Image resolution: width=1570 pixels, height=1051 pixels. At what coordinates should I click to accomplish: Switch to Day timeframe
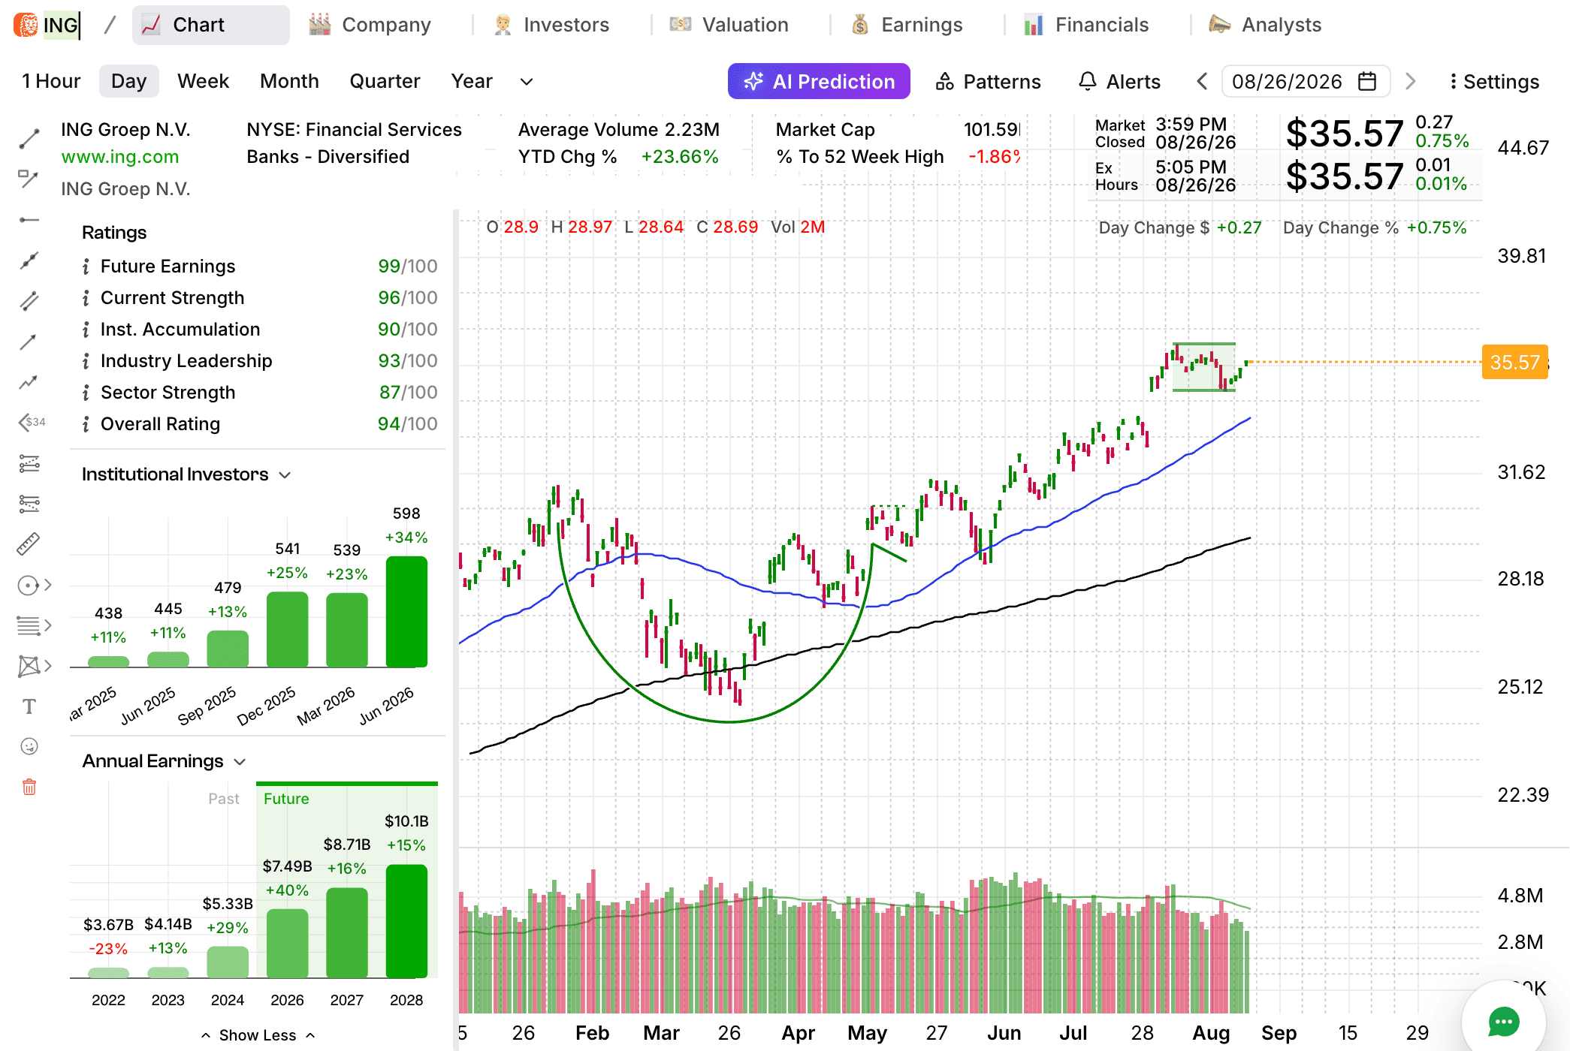point(128,81)
